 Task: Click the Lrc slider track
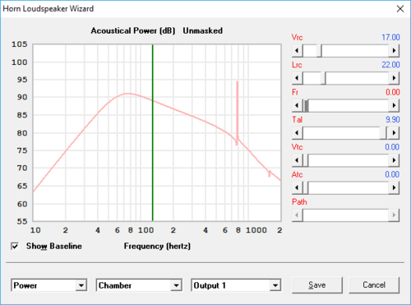(x=357, y=78)
